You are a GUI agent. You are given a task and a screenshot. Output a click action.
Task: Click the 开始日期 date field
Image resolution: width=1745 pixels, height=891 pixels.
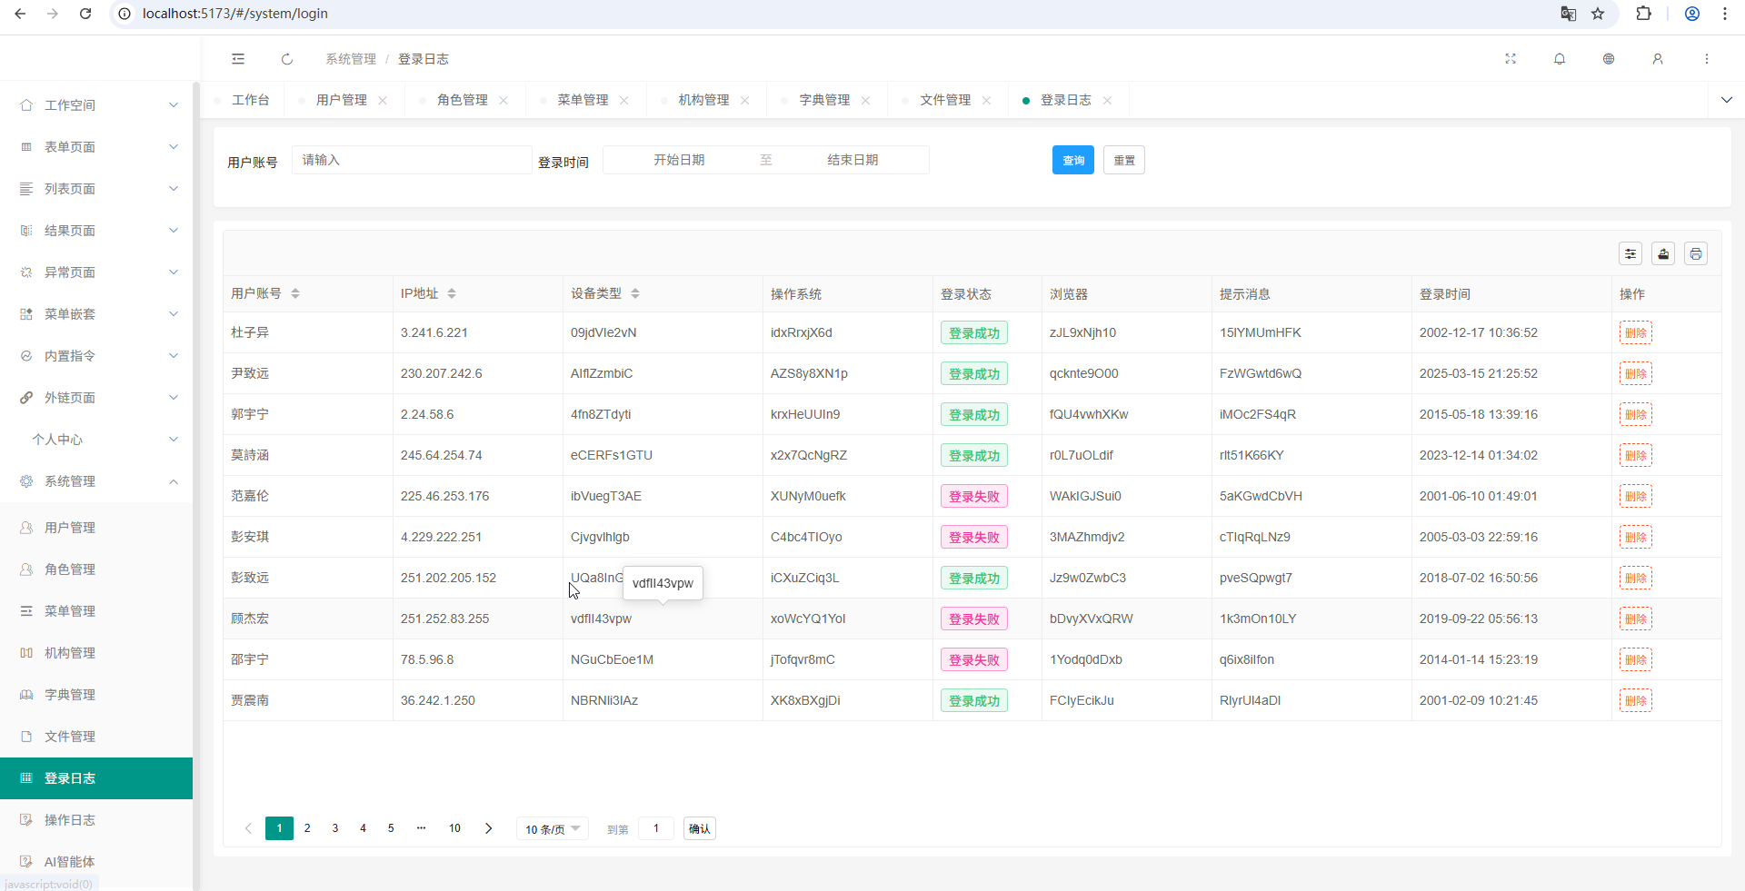[x=680, y=160]
